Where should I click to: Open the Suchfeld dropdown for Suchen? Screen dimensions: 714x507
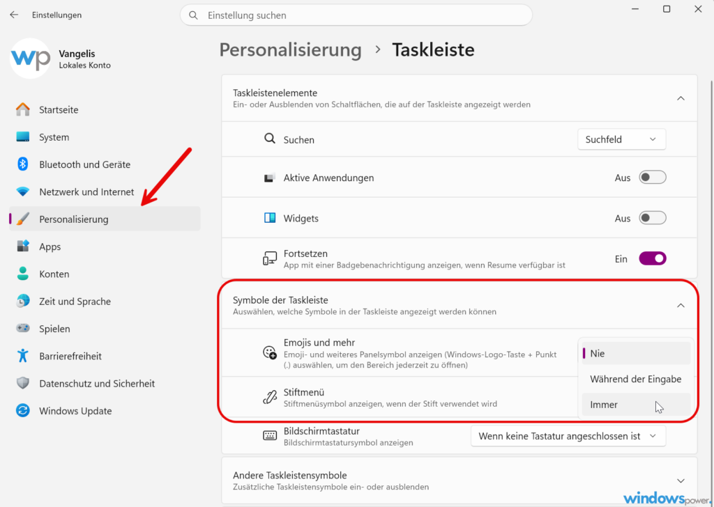621,139
